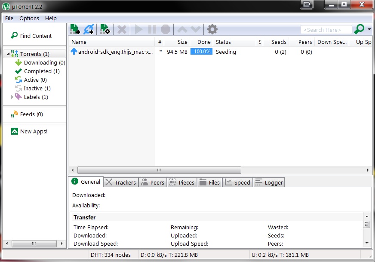Open New Apps! in sidebar

click(x=29, y=131)
